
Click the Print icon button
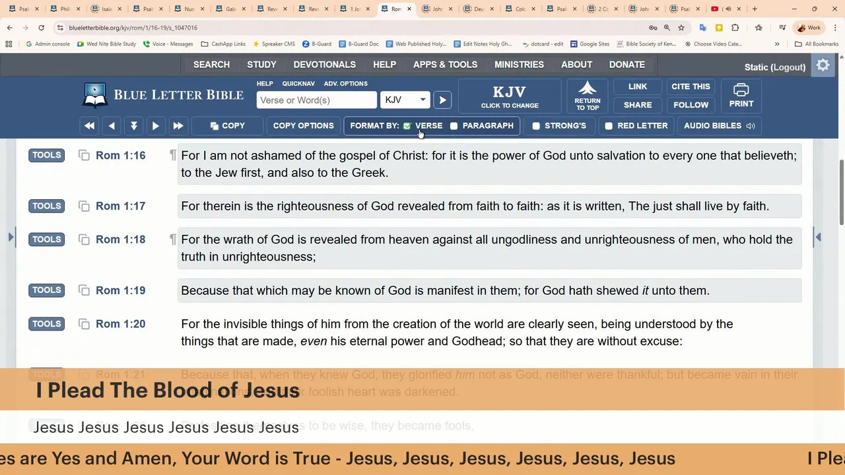(741, 96)
